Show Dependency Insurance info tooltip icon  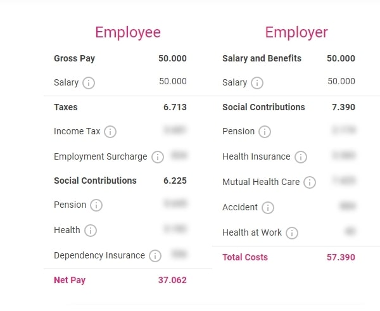click(x=155, y=256)
